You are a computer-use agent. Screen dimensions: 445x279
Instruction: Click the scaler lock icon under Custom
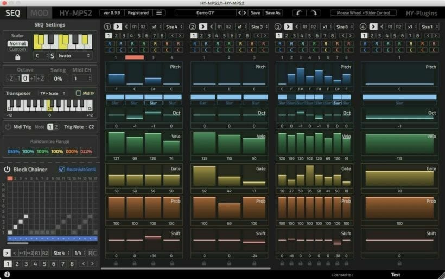17,56
